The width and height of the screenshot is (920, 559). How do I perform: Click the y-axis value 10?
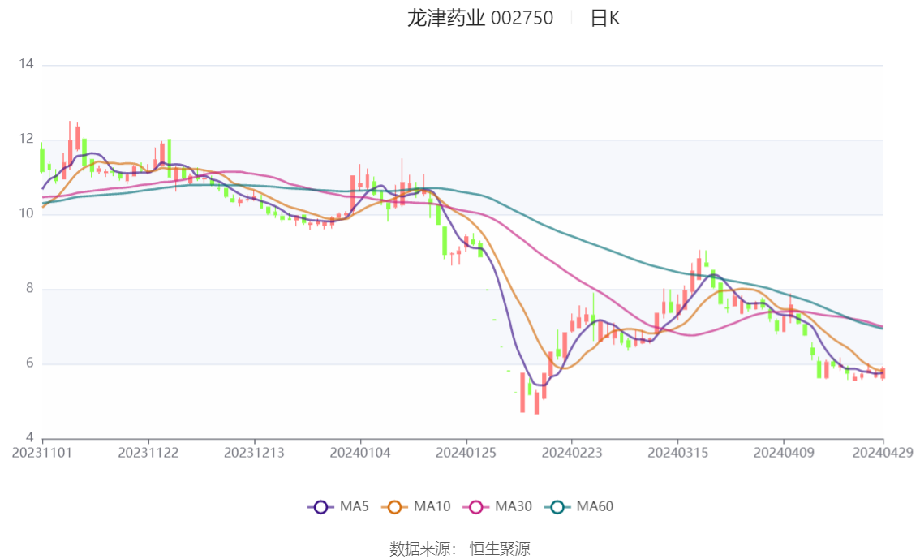pyautogui.click(x=27, y=213)
